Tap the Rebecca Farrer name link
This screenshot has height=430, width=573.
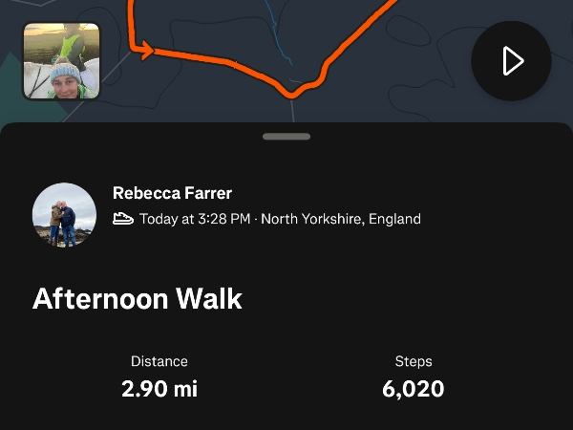tap(172, 194)
